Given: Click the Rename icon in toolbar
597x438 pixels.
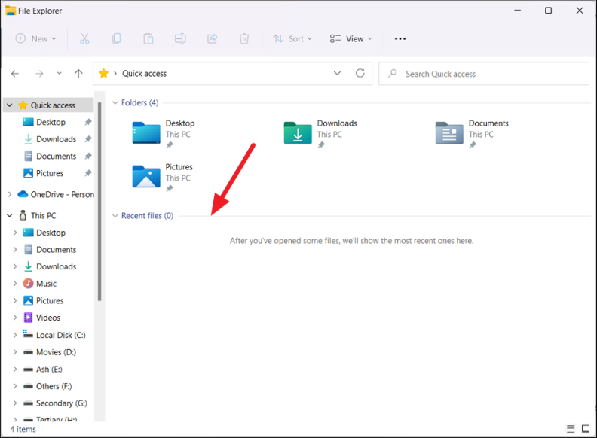Looking at the screenshot, I should coord(180,38).
